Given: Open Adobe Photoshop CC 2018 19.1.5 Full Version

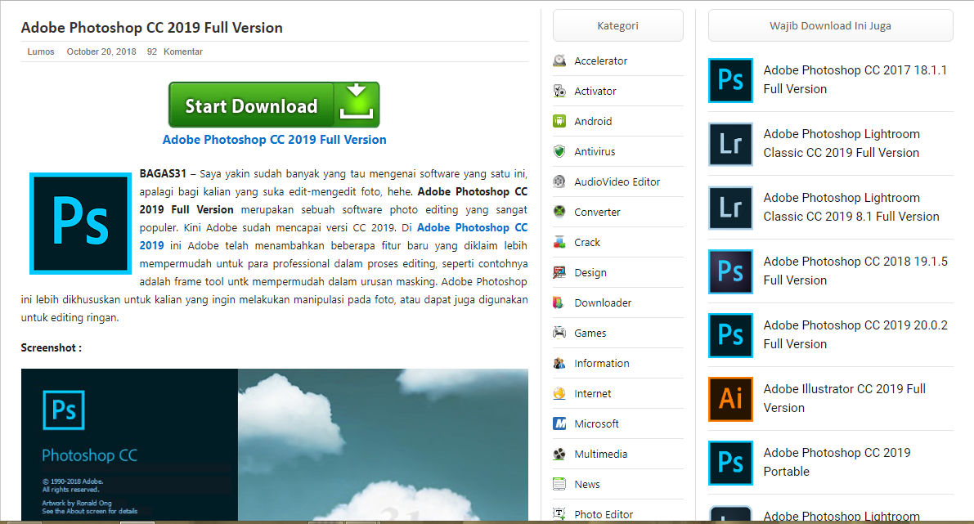Looking at the screenshot, I should click(855, 271).
